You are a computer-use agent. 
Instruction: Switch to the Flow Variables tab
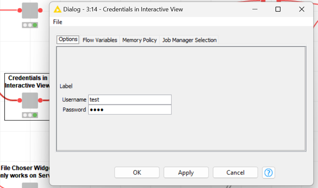click(x=100, y=40)
